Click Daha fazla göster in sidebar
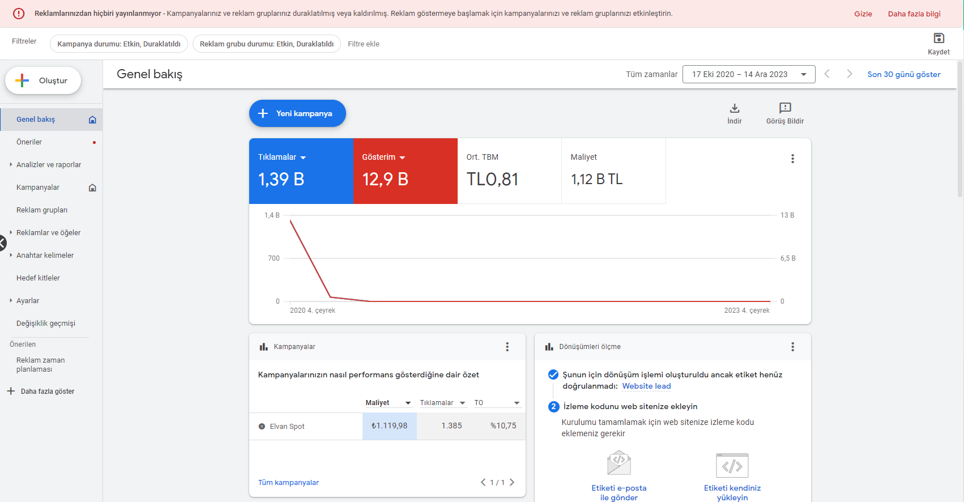 point(48,392)
